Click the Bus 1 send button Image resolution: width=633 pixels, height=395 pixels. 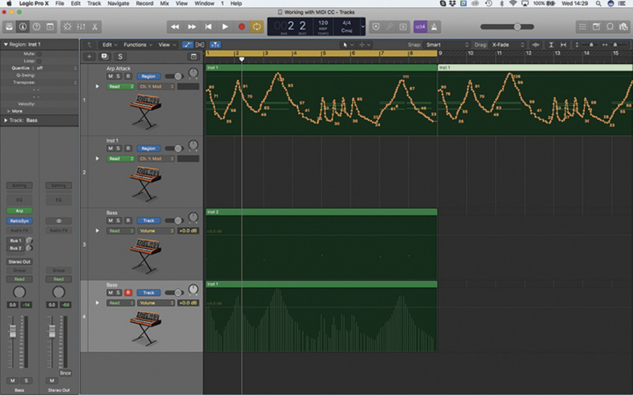15,240
